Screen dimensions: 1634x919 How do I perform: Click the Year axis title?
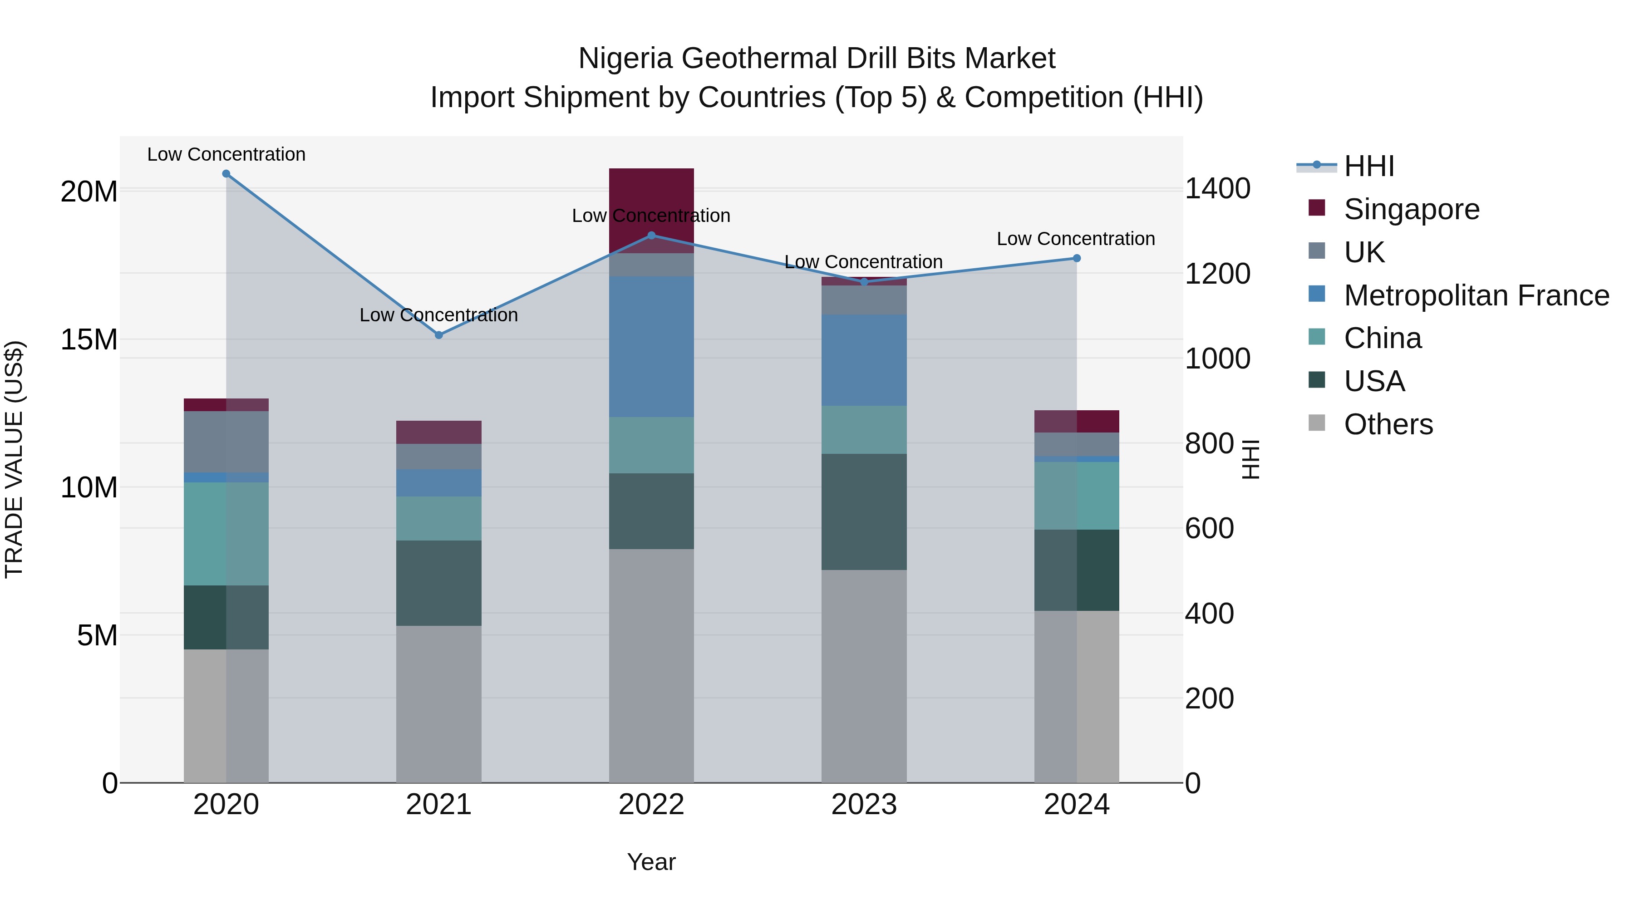[651, 862]
